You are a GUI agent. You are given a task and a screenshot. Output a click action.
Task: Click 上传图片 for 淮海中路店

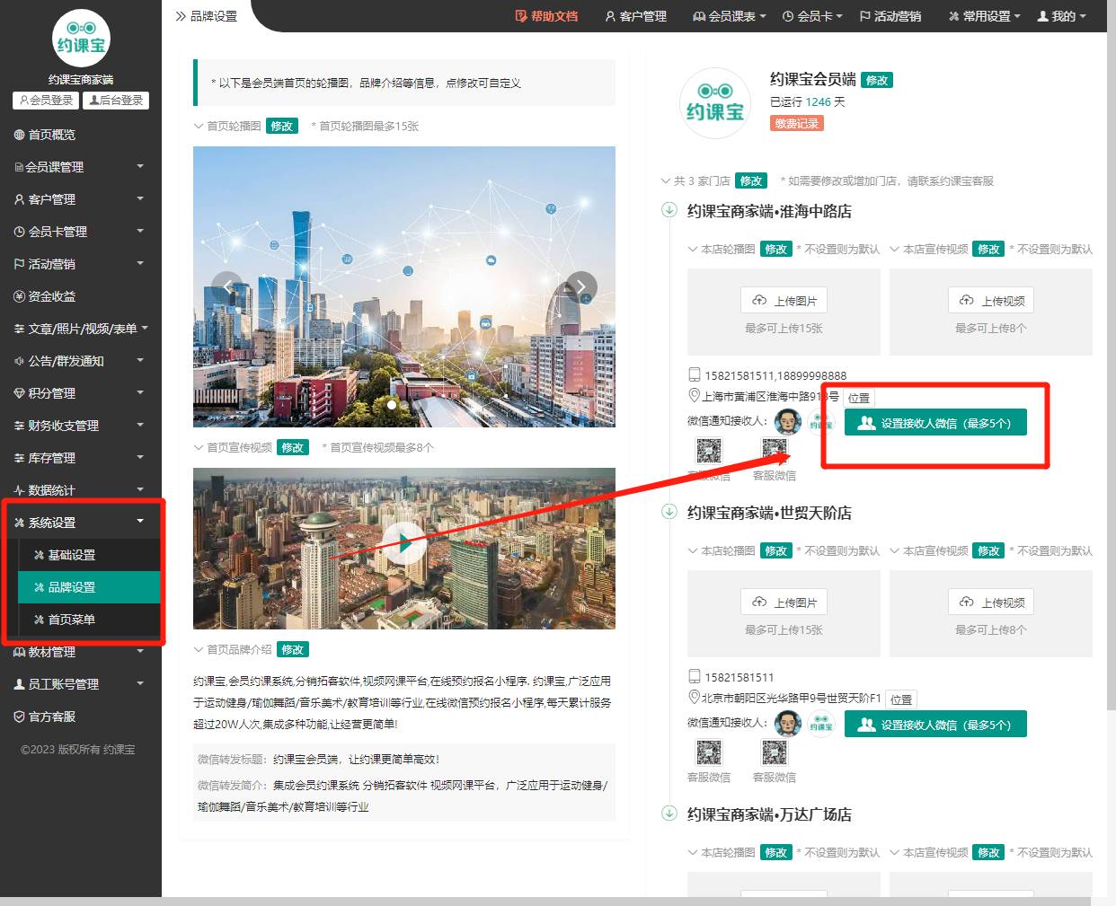click(x=784, y=300)
